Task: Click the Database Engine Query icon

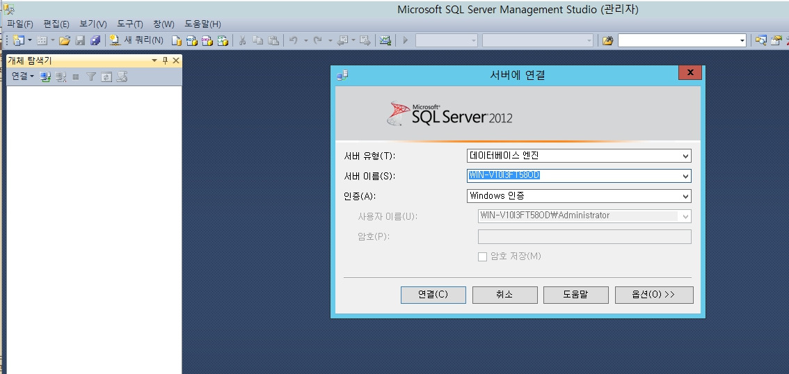Action: point(177,40)
